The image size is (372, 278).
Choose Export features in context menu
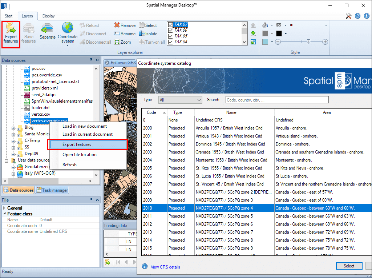pos(88,144)
